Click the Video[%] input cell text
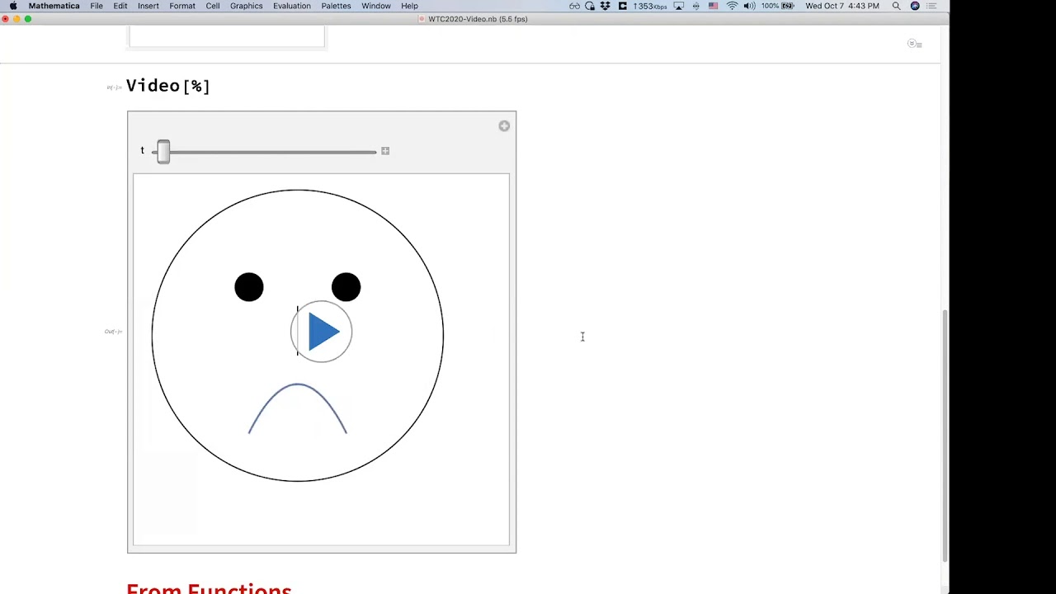Screen dimensions: 1056x594 [168, 86]
